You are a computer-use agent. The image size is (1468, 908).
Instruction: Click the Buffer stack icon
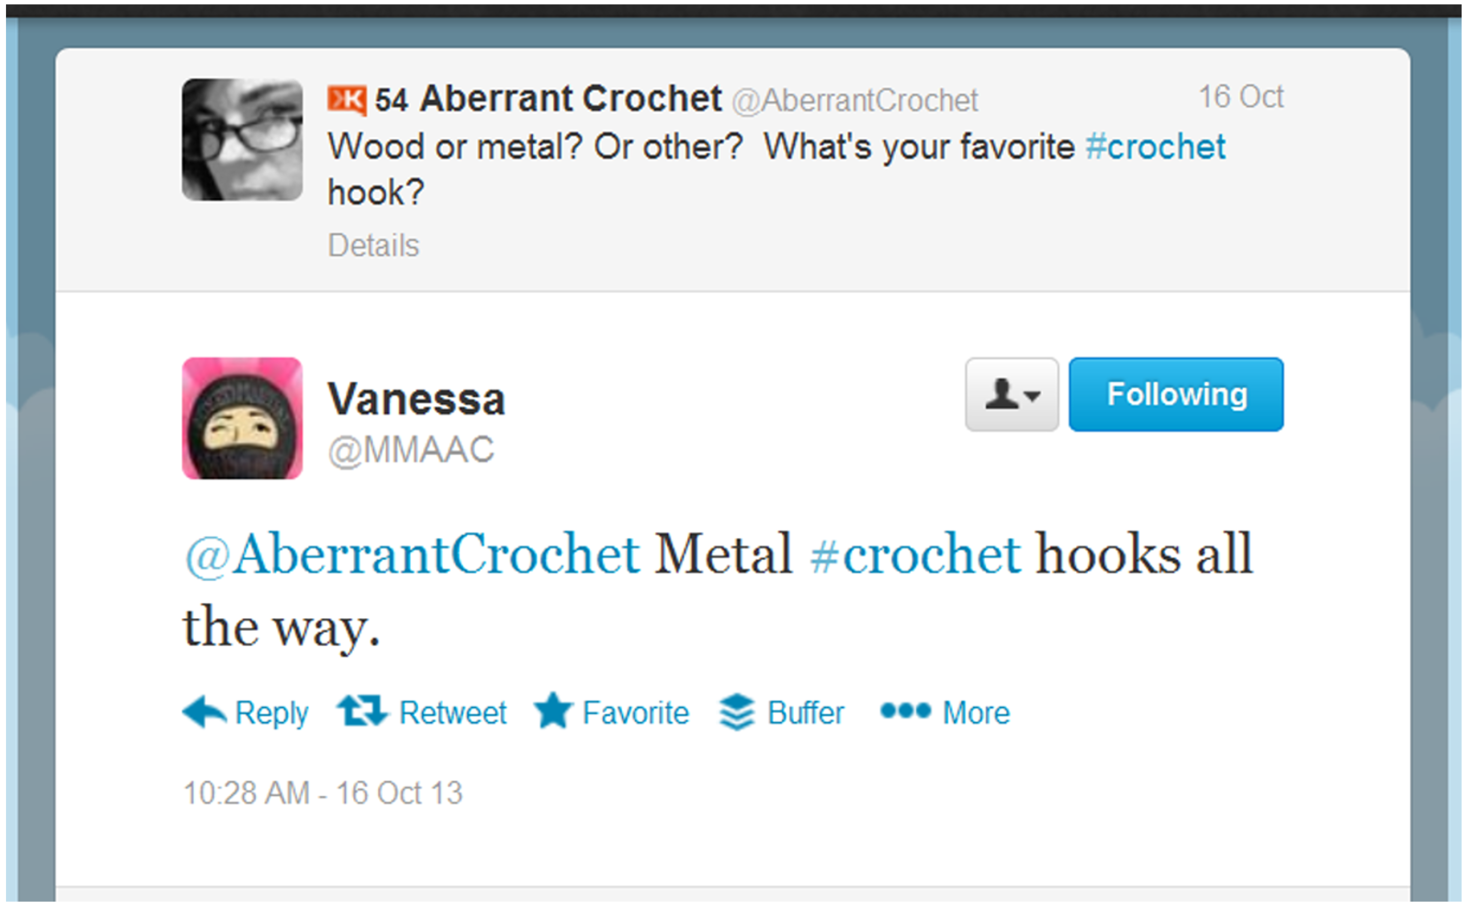pyautogui.click(x=736, y=712)
